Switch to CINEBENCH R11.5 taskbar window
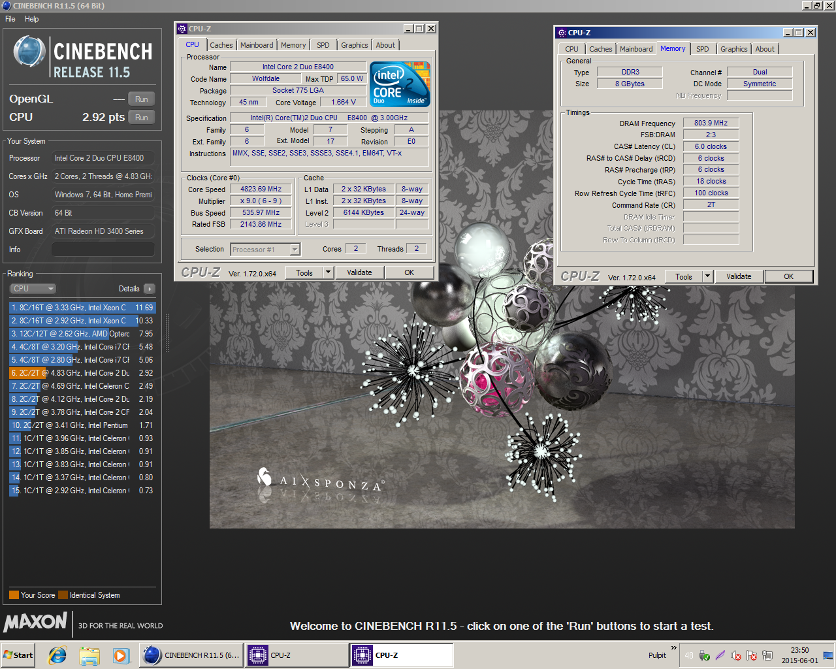The height and width of the screenshot is (669, 836). pyautogui.click(x=191, y=655)
